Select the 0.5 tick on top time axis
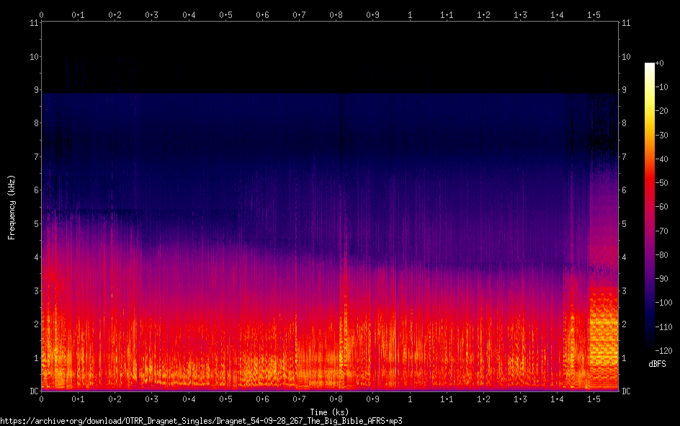 (x=225, y=14)
